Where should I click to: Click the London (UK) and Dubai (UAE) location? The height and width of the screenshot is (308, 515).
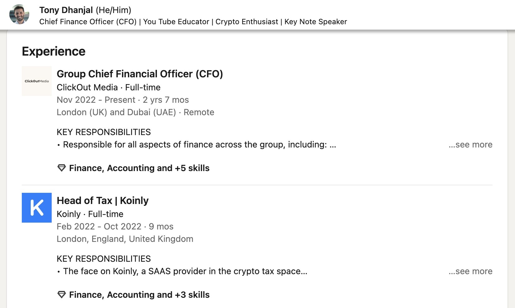pyautogui.click(x=116, y=112)
